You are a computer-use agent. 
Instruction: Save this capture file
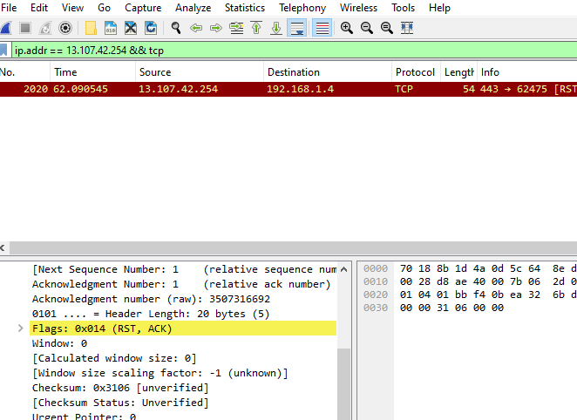[x=111, y=28]
